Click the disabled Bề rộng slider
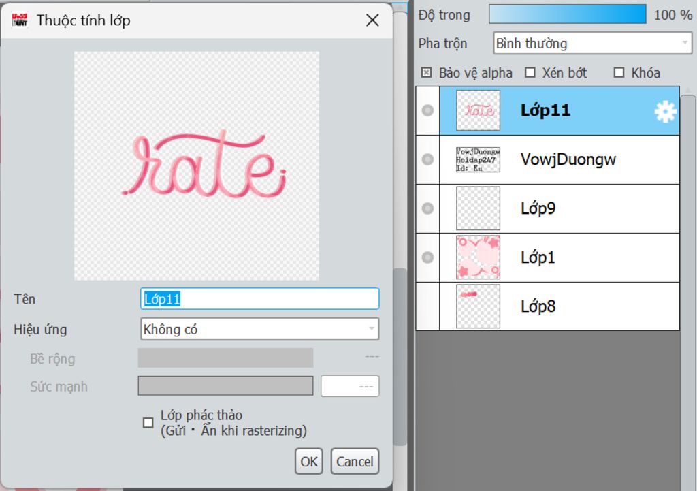 tap(225, 358)
